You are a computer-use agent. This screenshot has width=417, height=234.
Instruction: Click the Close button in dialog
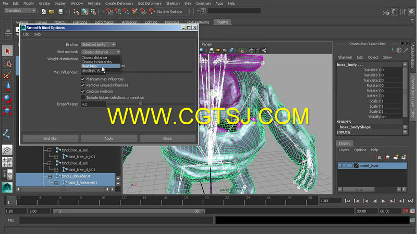coord(167,138)
